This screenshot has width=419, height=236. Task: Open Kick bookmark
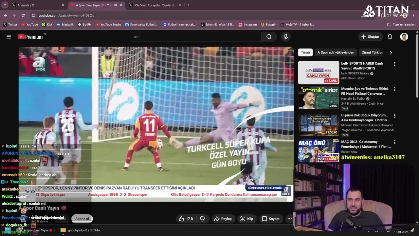pyautogui.click(x=47, y=25)
